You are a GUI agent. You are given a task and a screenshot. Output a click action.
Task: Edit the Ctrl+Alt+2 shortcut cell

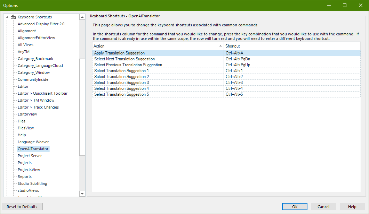point(292,77)
